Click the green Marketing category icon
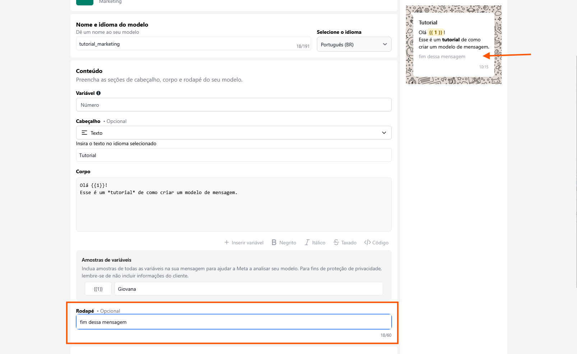The width and height of the screenshot is (577, 354). click(x=84, y=2)
